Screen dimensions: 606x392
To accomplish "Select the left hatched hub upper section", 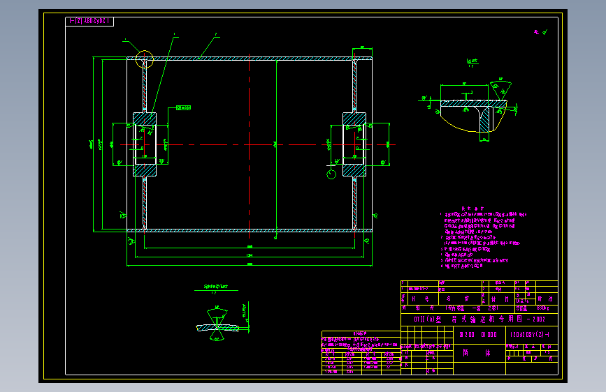I will pos(145,119).
